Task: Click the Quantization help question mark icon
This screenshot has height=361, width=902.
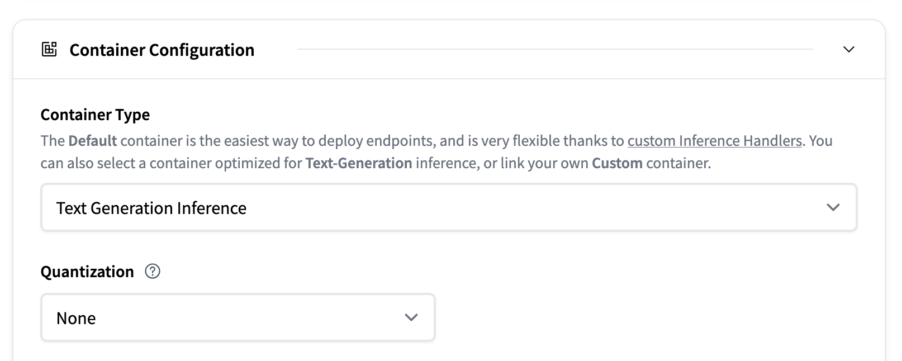Action: [x=153, y=272]
